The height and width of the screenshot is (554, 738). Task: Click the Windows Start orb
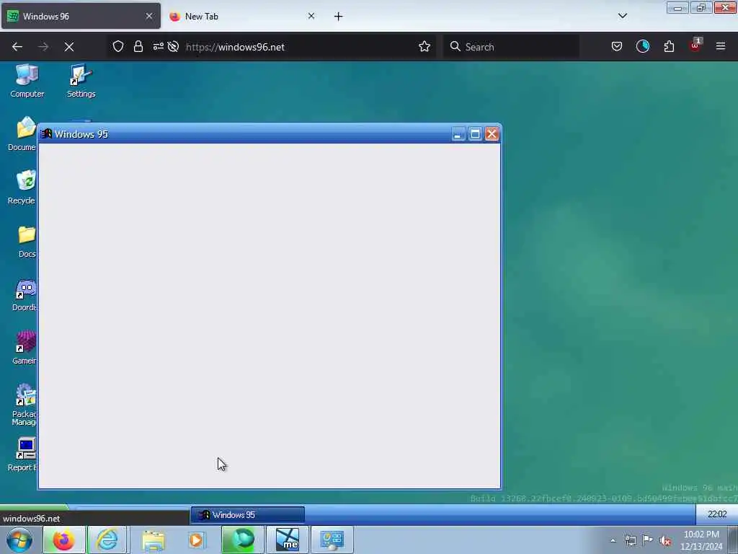tap(19, 540)
